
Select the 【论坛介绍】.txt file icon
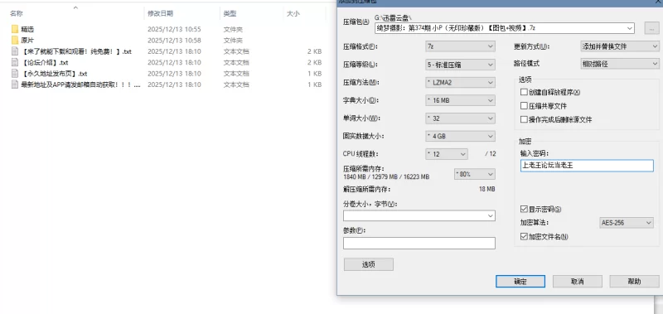[15, 62]
